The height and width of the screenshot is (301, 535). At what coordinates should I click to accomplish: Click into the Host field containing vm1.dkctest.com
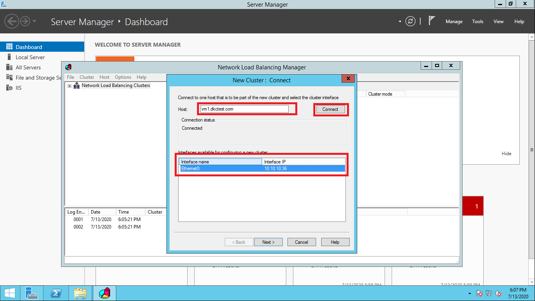[244, 109]
